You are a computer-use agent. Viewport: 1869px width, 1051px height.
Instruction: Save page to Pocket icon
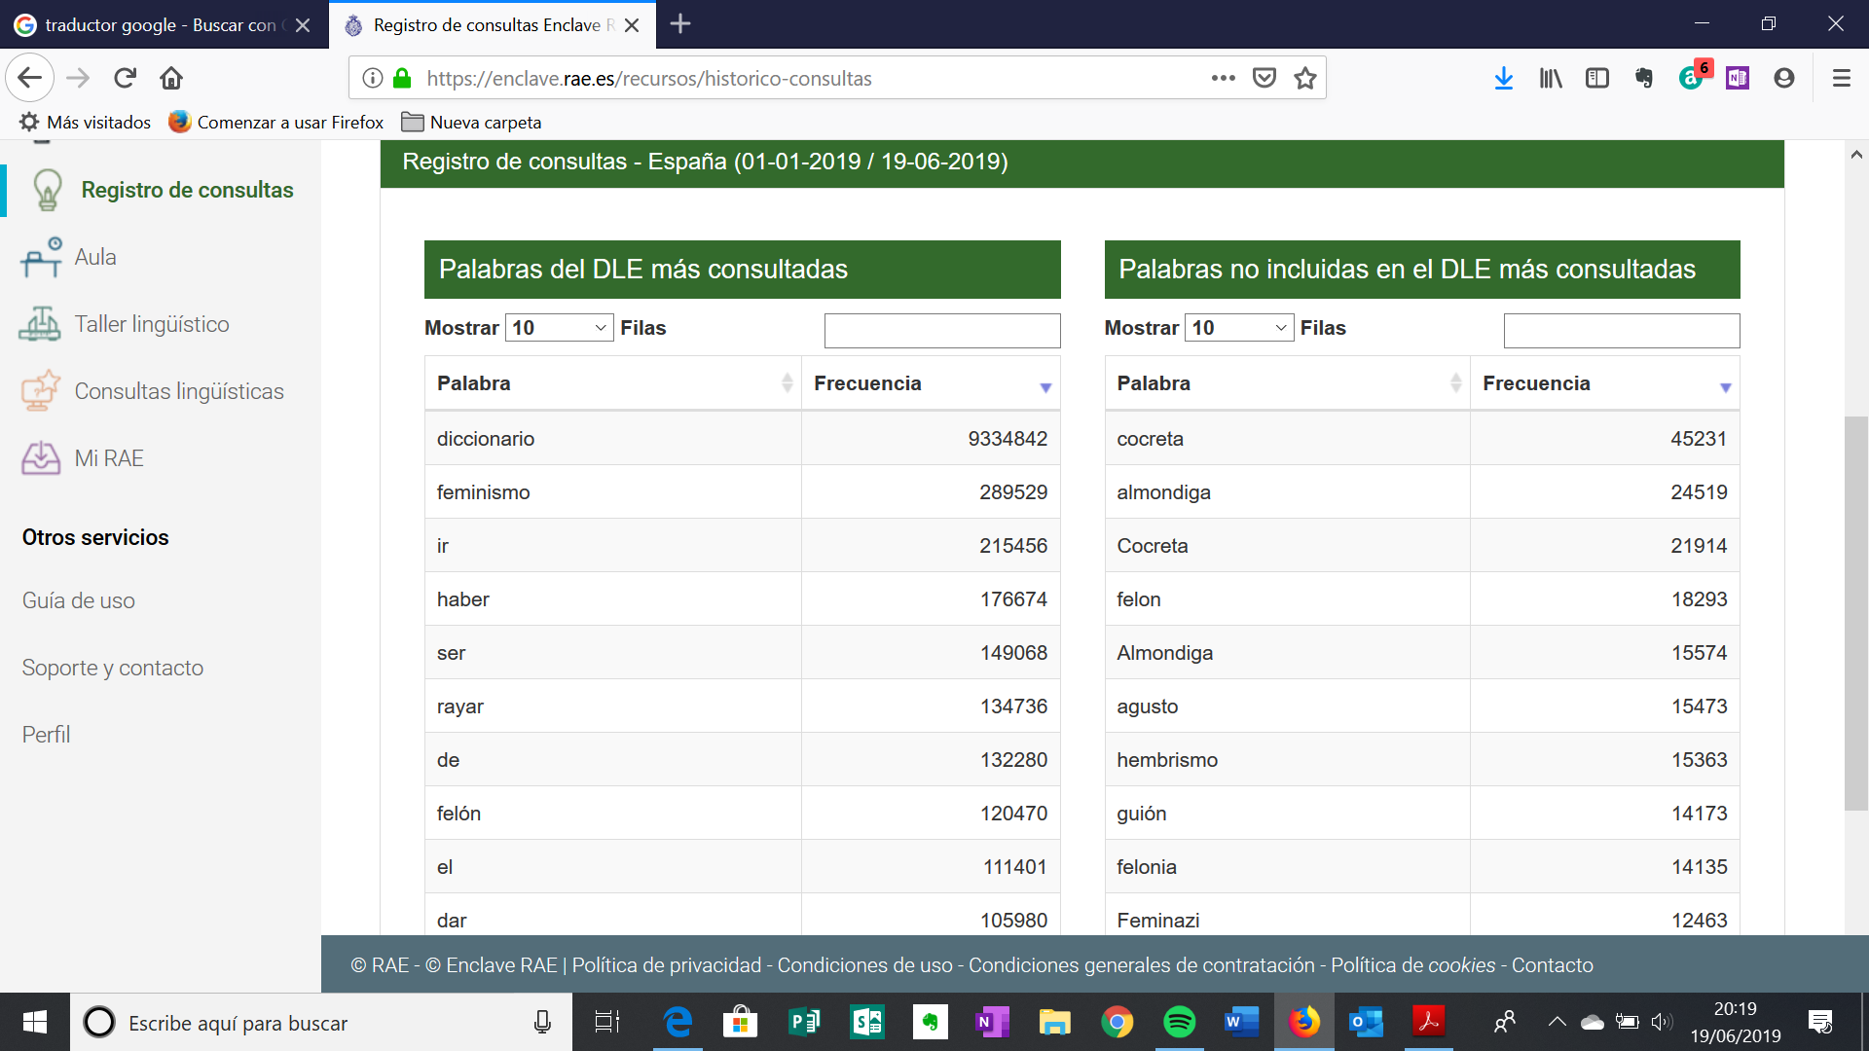[1264, 78]
